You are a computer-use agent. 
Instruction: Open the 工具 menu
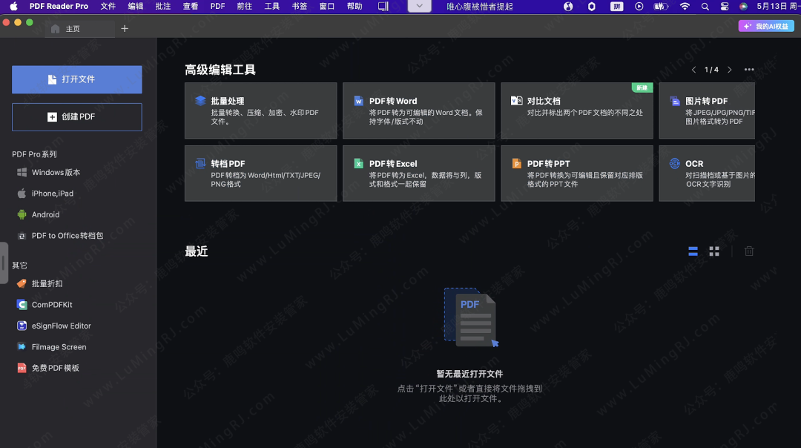pyautogui.click(x=271, y=7)
